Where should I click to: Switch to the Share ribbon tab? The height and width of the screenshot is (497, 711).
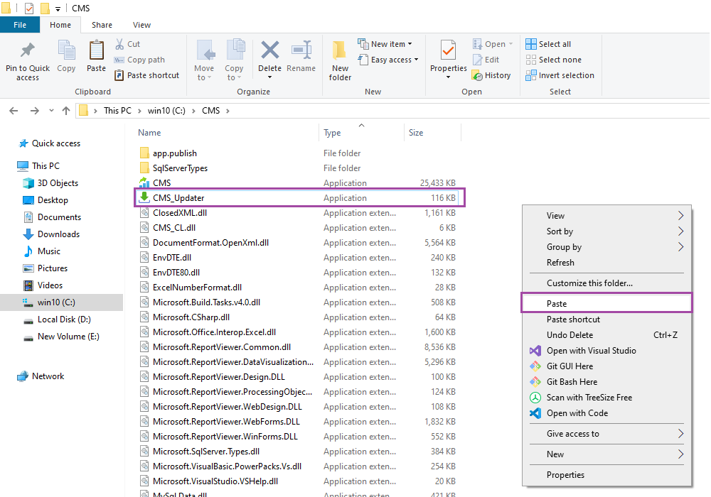coord(102,25)
